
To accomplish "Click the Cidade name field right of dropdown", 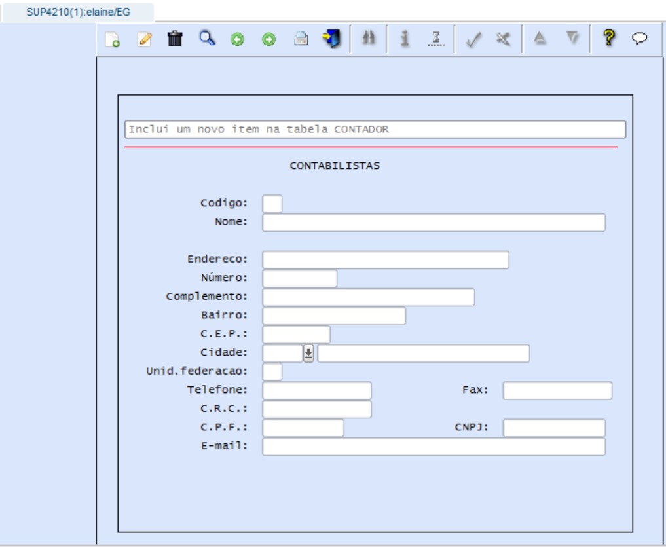I will click(x=424, y=354).
